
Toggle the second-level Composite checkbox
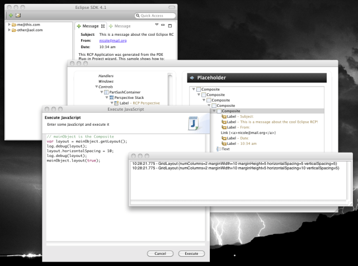point(204,95)
